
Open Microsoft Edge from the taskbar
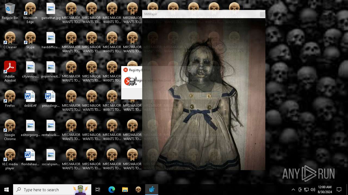click(112, 190)
